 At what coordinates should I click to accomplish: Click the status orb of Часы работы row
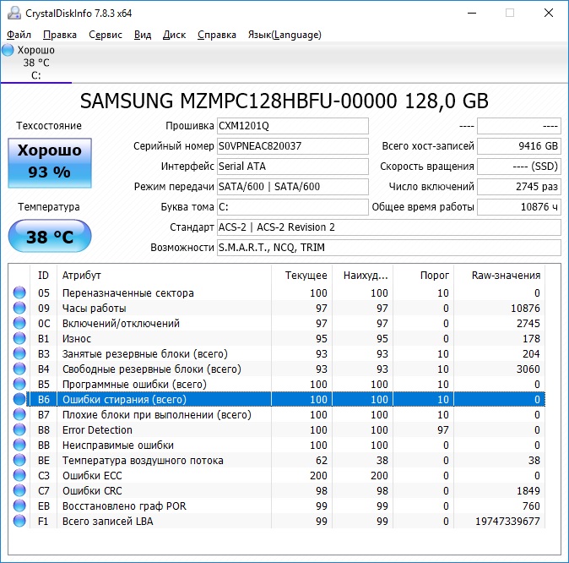(x=19, y=308)
